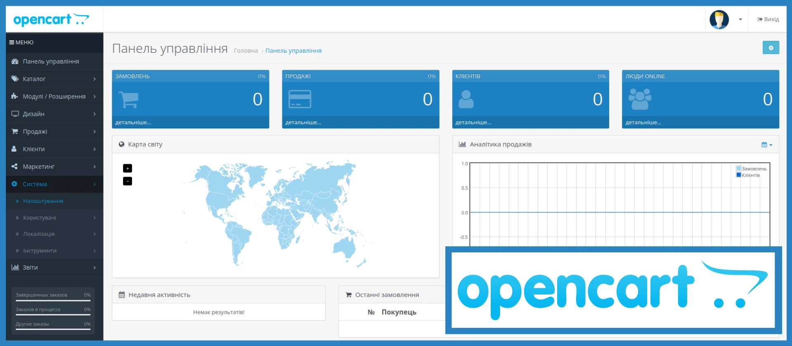Click chevron arrow next to Звіти
Screen dimensions: 792x346
[x=95, y=267]
